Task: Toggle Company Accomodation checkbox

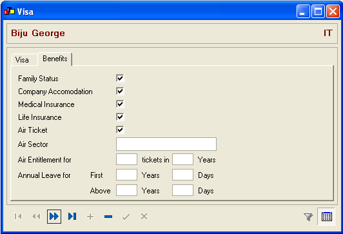Action: point(120,91)
